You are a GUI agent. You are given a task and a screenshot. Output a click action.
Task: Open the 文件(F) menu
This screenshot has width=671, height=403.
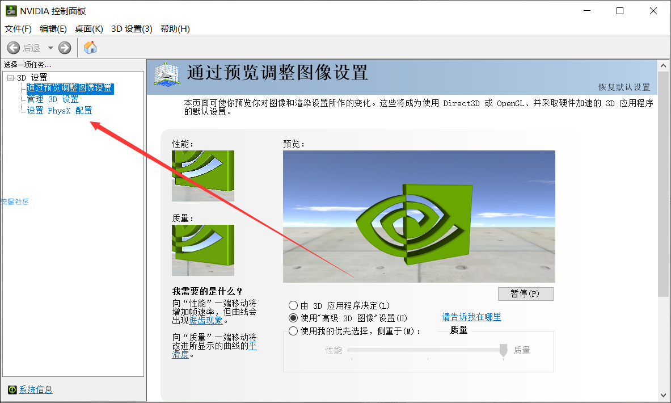(18, 29)
